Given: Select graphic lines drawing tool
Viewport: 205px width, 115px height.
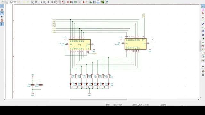Looking at the screenshot, I should (203, 64).
